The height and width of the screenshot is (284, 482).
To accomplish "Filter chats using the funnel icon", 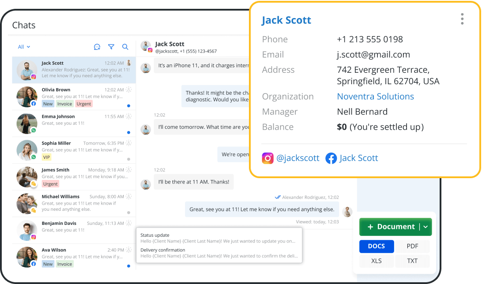I will coord(111,47).
